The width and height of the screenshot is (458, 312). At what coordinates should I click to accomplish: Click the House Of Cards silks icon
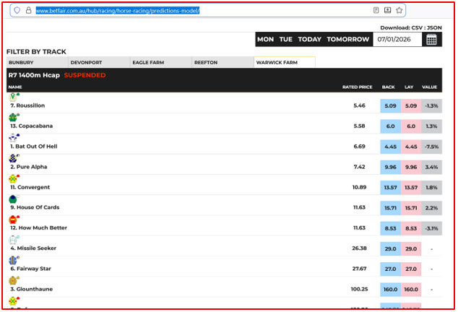[x=13, y=199]
